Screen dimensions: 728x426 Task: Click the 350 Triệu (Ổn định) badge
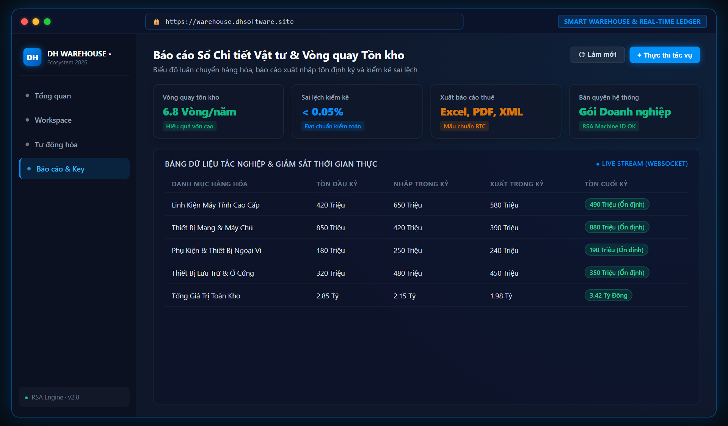617,273
